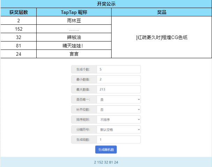Viewport: 212px width, 167px height.
Task: Click the floor number cell 81
Action: click(x=18, y=46)
